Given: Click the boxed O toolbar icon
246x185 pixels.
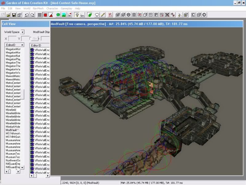Looking at the screenshot, I should 134,15.
